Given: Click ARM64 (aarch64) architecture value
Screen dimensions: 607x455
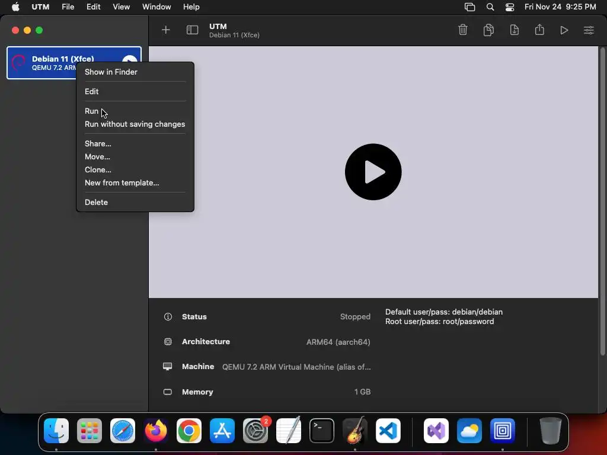Looking at the screenshot, I should 338,342.
